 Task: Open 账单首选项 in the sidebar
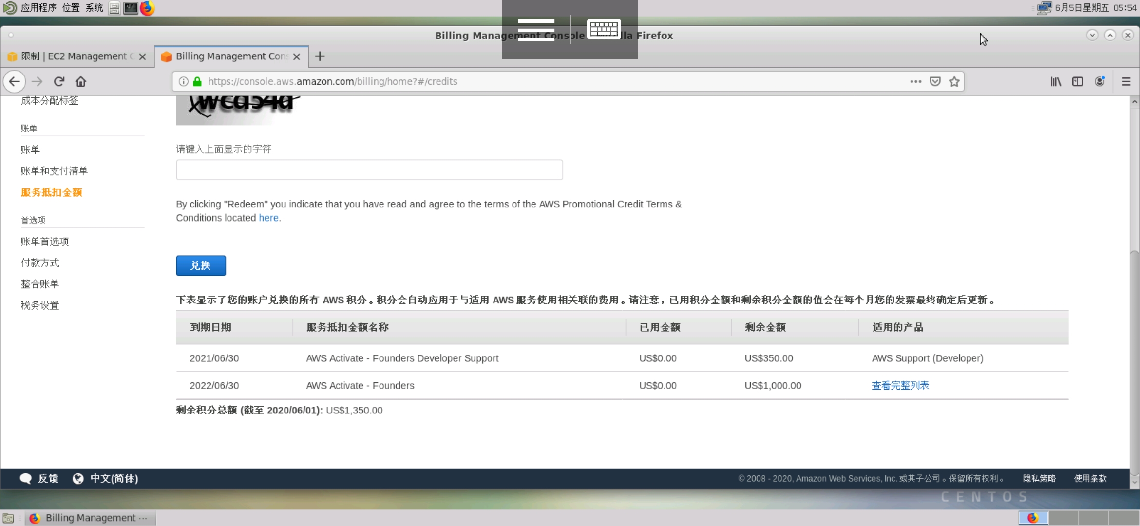[x=45, y=242]
